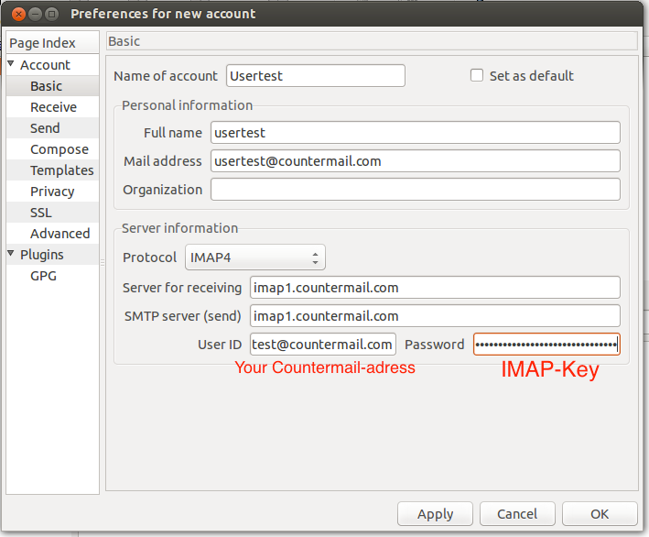Open the GPG plugin page
Viewport: 649px width, 537px height.
pos(52,276)
